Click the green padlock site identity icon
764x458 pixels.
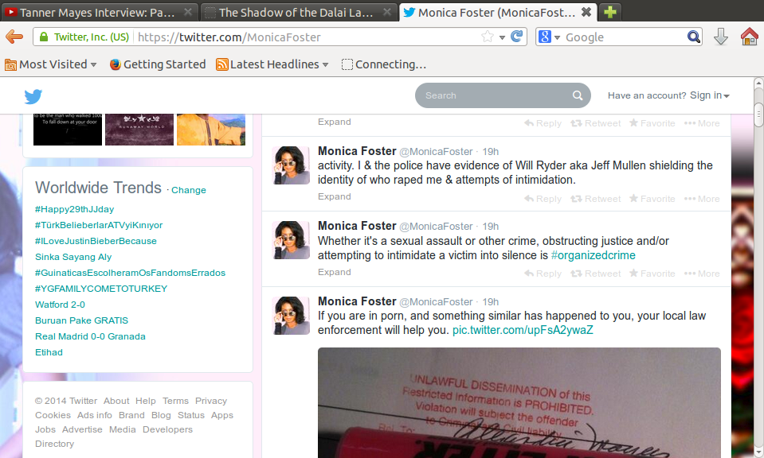coord(44,37)
